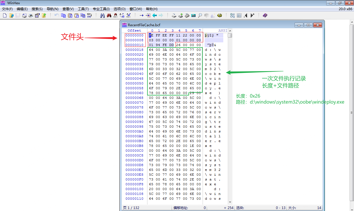Viewport: 354px width, 211px height.
Task: Click scroll-down arrow of hex view scrollbar
Action: [230, 202]
